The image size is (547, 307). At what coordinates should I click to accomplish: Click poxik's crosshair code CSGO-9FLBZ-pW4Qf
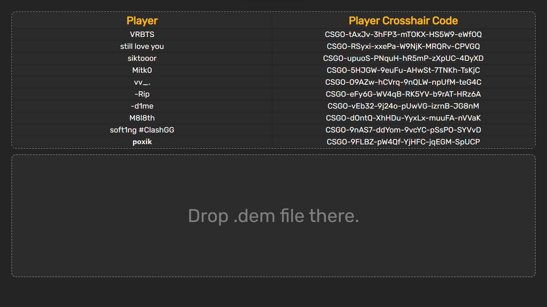[x=403, y=142]
